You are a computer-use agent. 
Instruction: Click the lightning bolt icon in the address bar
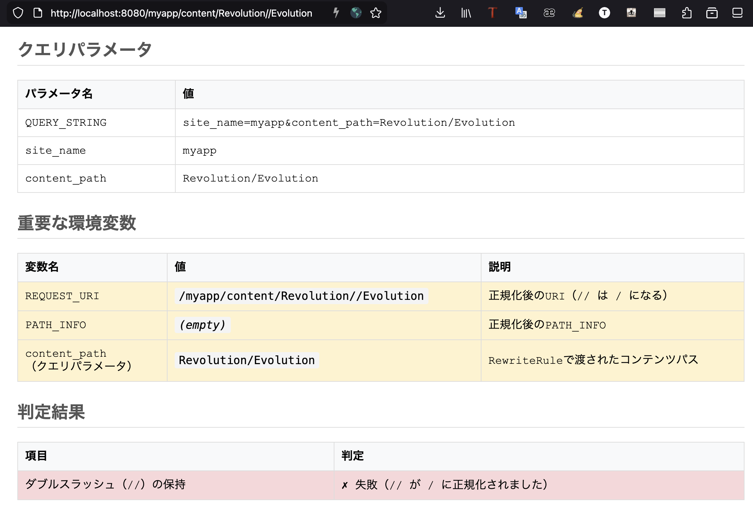(336, 13)
